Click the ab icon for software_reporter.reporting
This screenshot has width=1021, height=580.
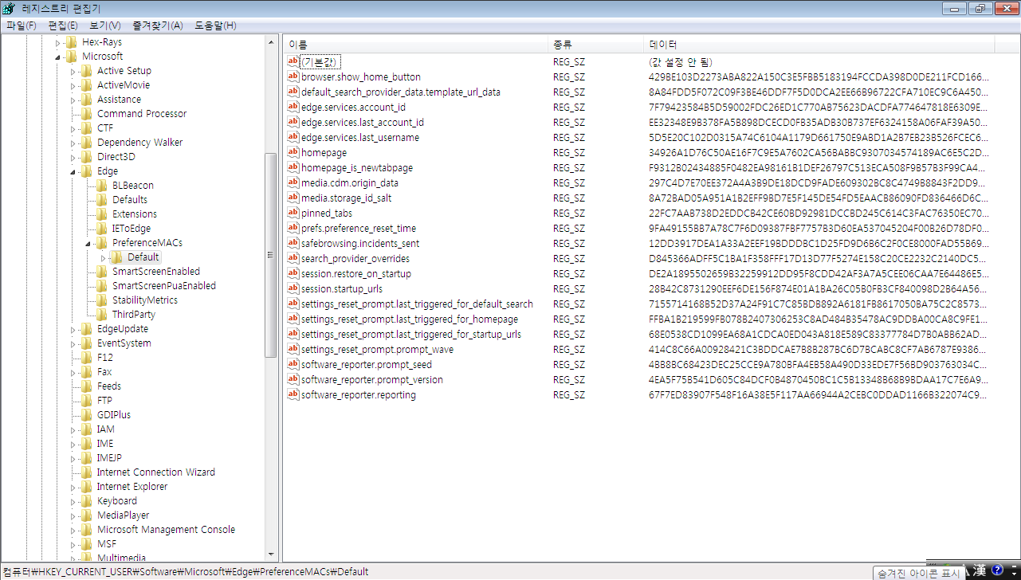(x=293, y=394)
